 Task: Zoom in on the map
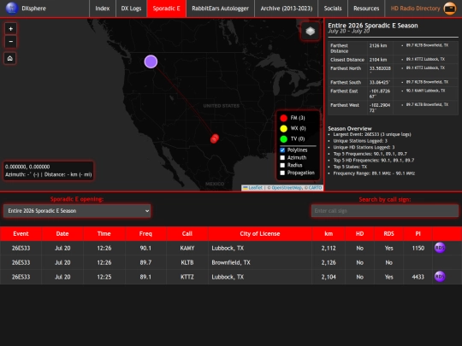point(10,29)
